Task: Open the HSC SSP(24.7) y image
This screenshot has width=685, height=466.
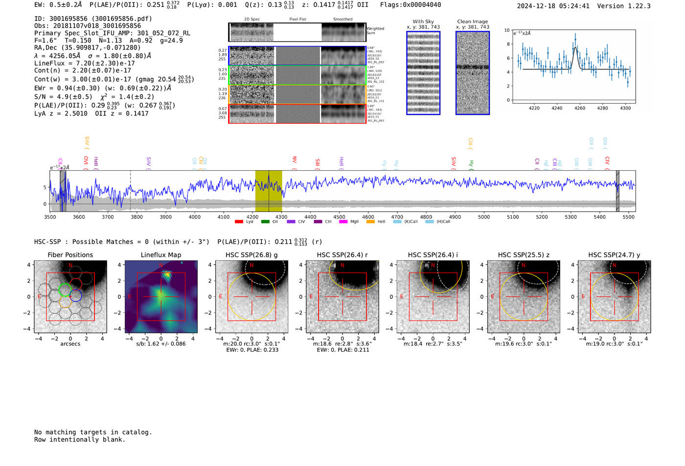Action: click(x=615, y=297)
